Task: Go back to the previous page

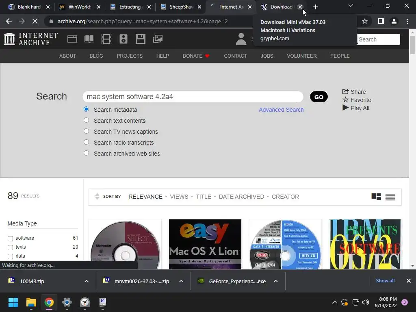Action: point(9,21)
